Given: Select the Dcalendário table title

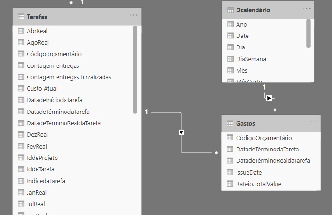Looking at the screenshot, I should tap(253, 10).
